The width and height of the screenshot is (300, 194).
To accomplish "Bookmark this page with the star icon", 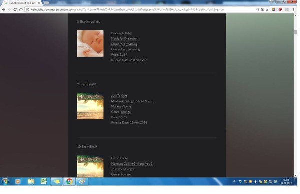I will (x=267, y=10).
